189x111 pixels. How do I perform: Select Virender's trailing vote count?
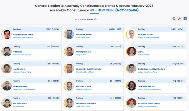point(53,47)
